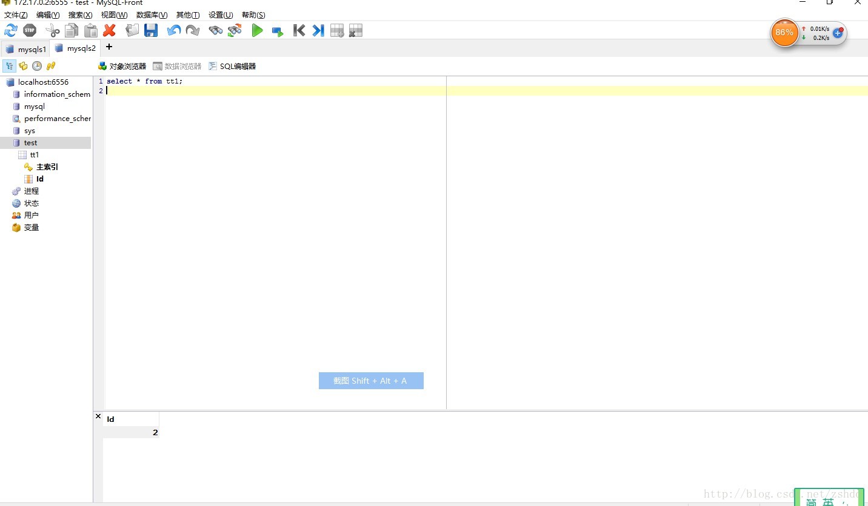Add a new connection tab with plus

click(x=109, y=47)
